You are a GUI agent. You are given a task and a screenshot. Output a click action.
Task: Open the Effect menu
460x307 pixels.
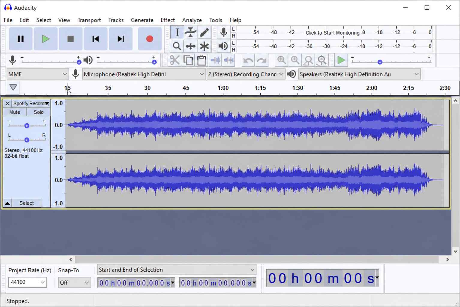[168, 20]
